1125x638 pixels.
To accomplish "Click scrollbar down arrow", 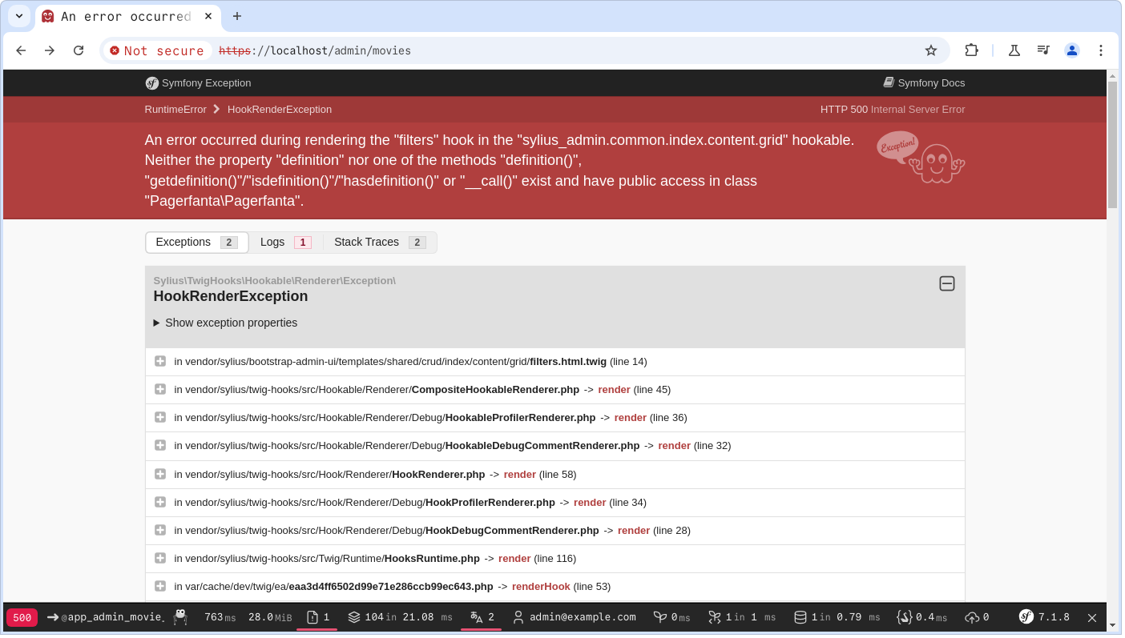I will pos(1112,624).
